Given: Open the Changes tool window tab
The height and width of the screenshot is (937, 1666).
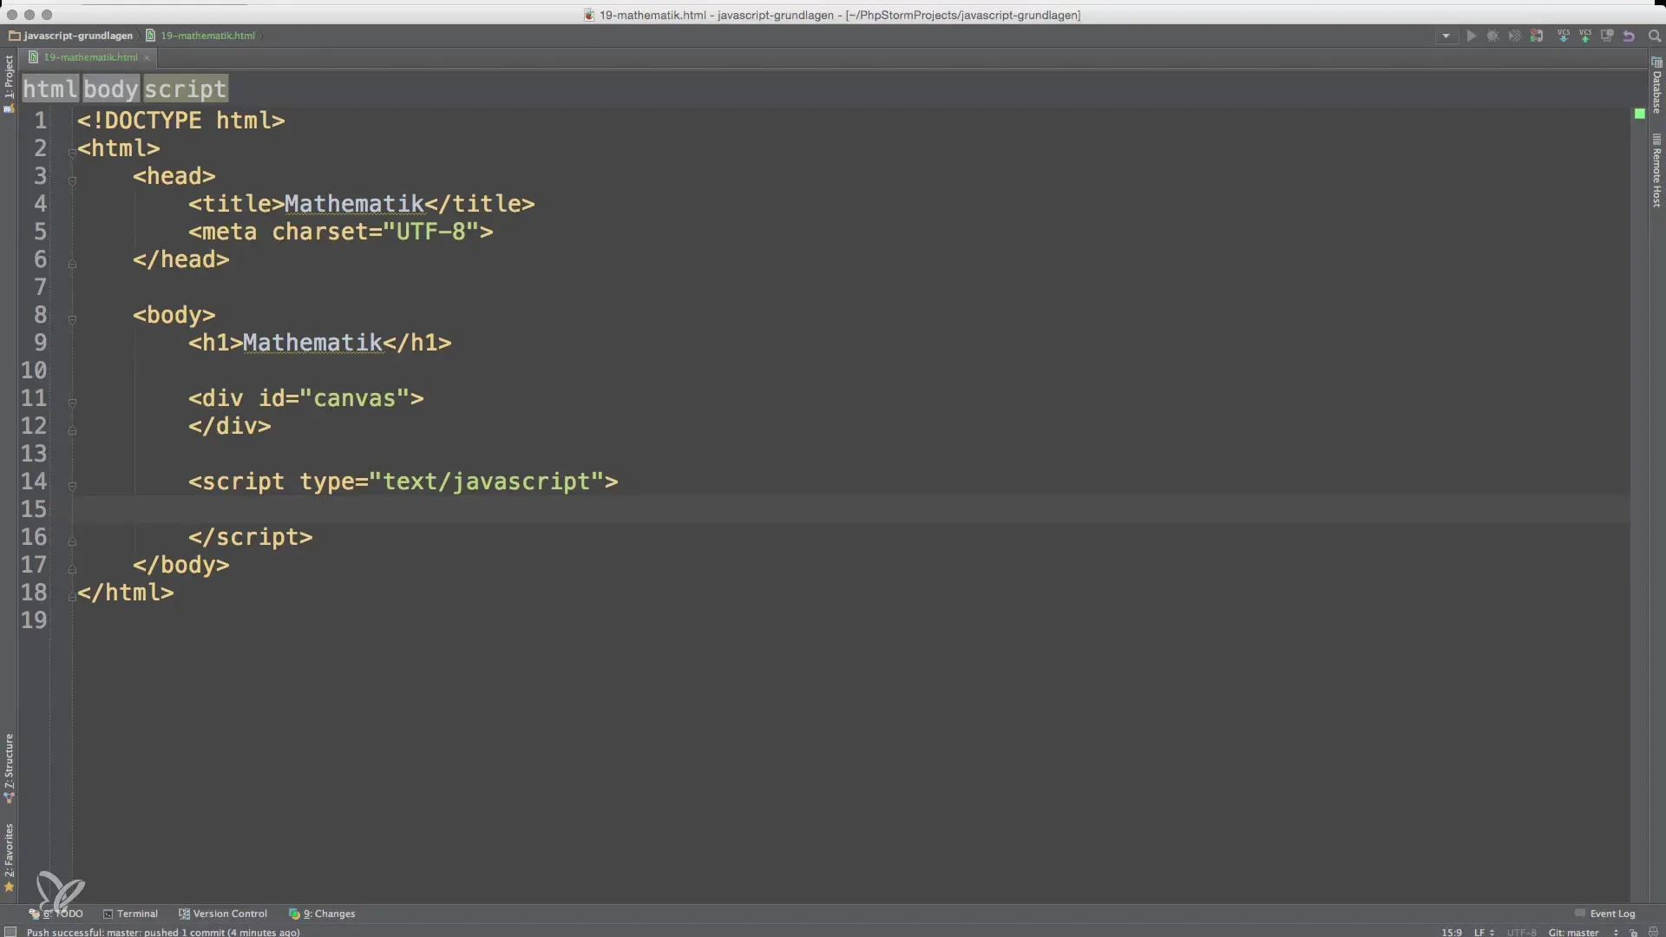Looking at the screenshot, I should pos(322,914).
